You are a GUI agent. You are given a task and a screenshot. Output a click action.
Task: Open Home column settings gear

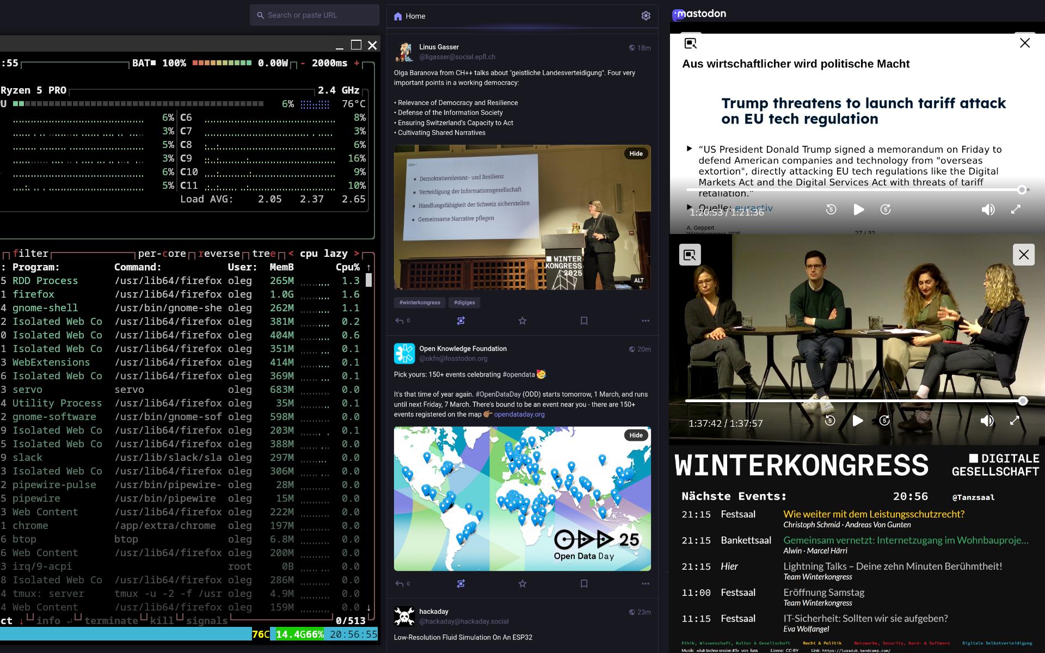click(x=646, y=16)
